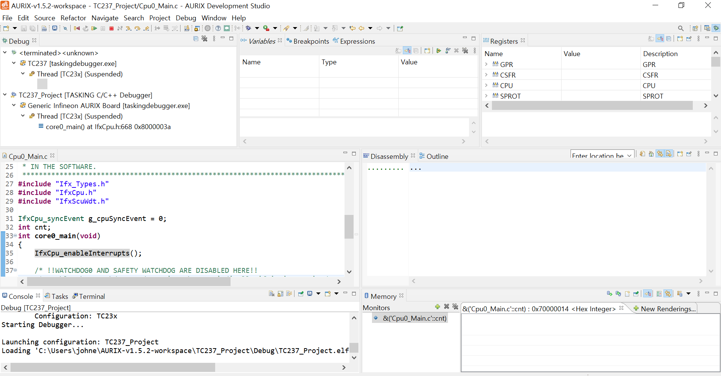Toggle Show Logical Structure in Registers toolbar

[x=660, y=38]
